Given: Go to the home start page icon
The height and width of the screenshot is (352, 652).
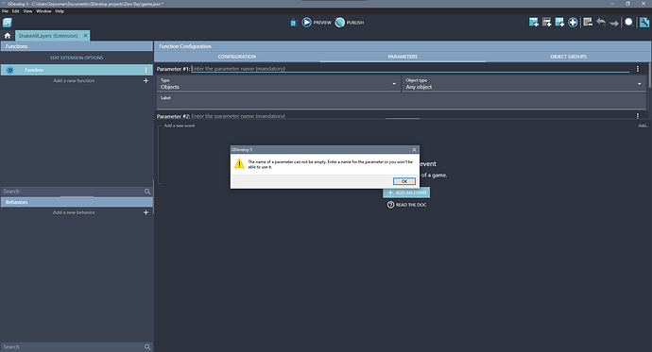Looking at the screenshot, I should pos(8,36).
